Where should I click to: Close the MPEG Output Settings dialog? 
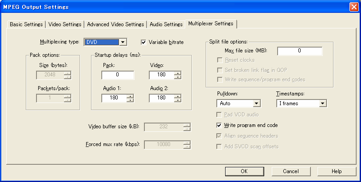pyautogui.click(x=353, y=7)
